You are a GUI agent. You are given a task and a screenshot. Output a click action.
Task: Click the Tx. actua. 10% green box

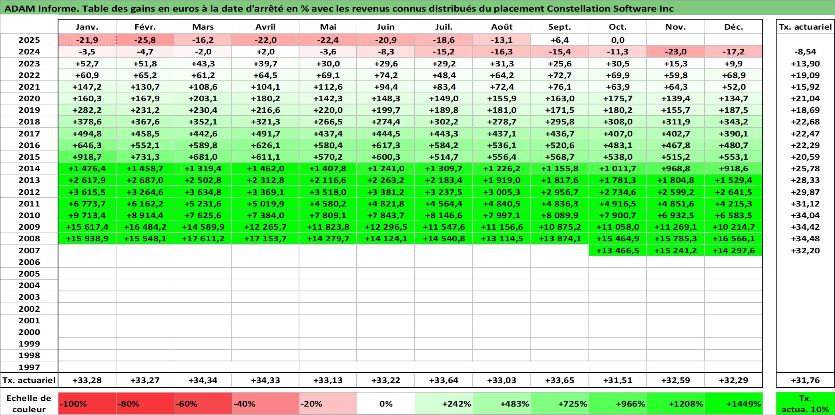coord(805,403)
